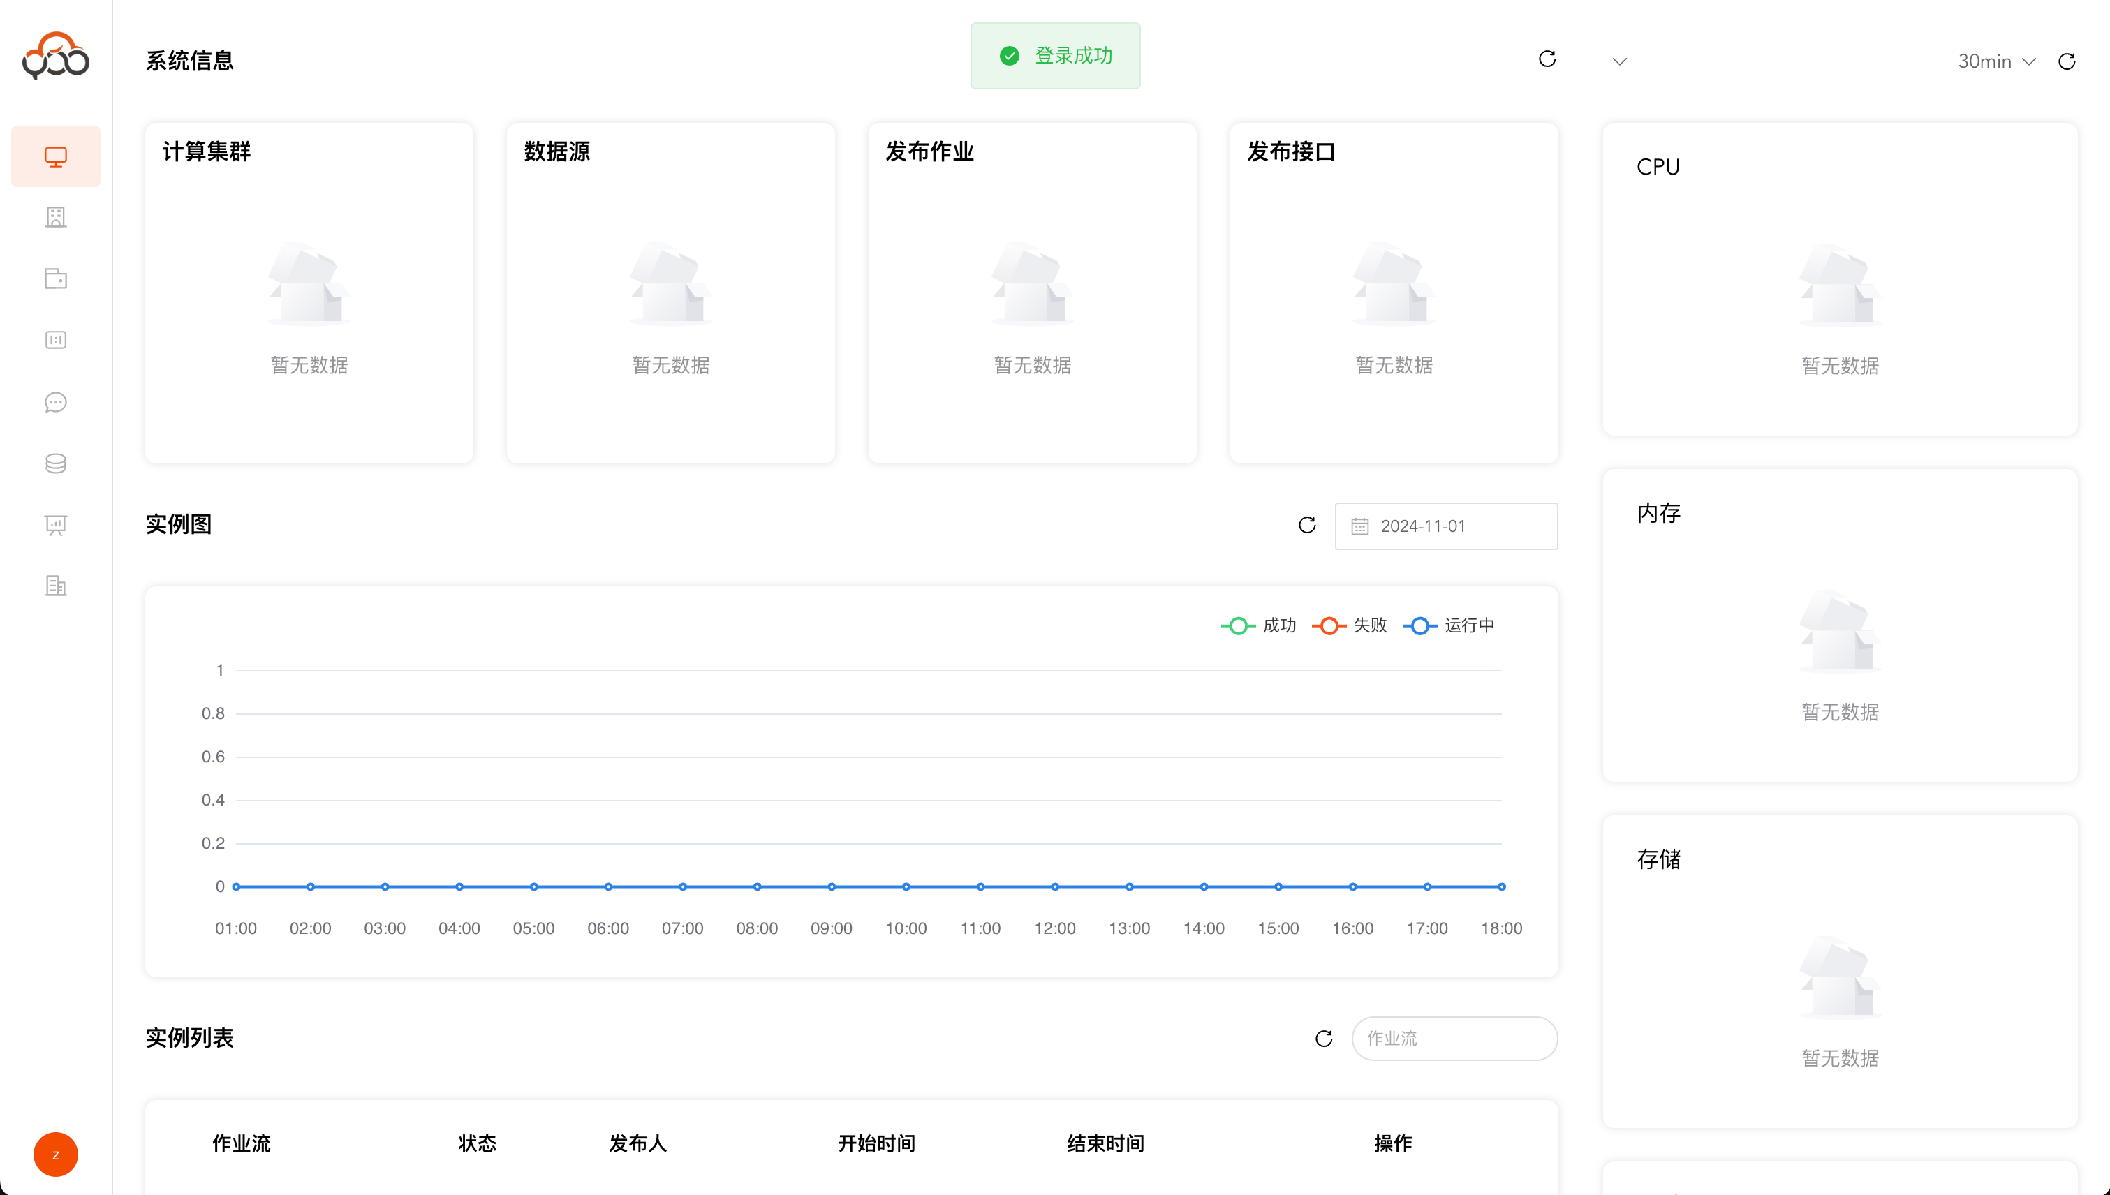This screenshot has width=2110, height=1195.
Task: Click the 系统信息 heading
Action: pyautogui.click(x=190, y=61)
